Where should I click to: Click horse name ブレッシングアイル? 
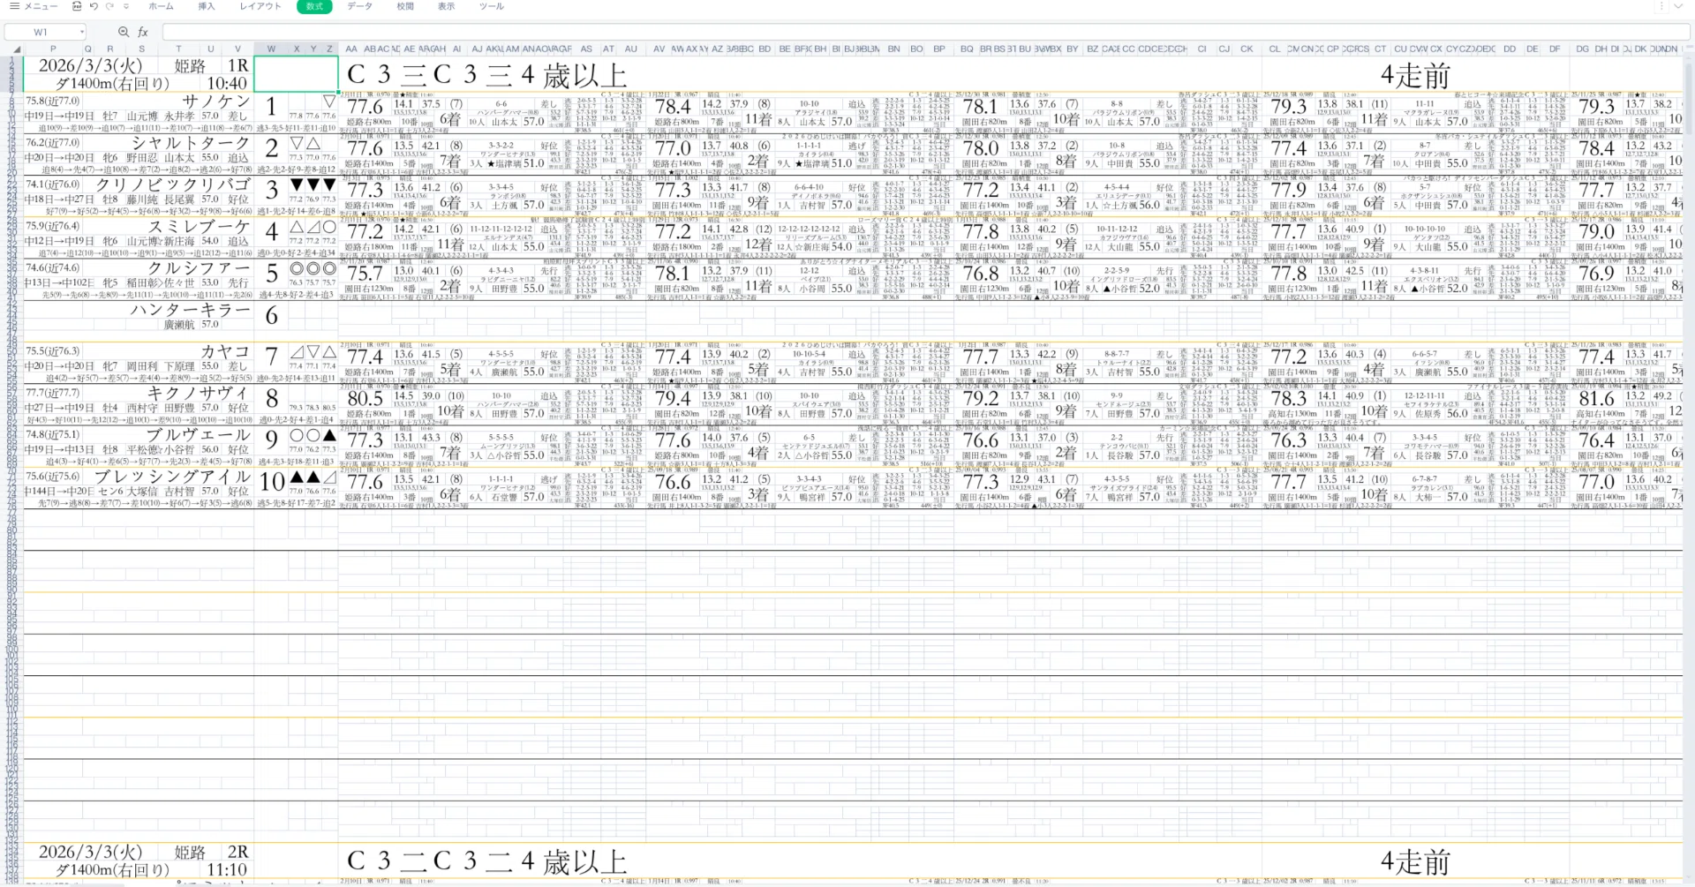pyautogui.click(x=173, y=477)
